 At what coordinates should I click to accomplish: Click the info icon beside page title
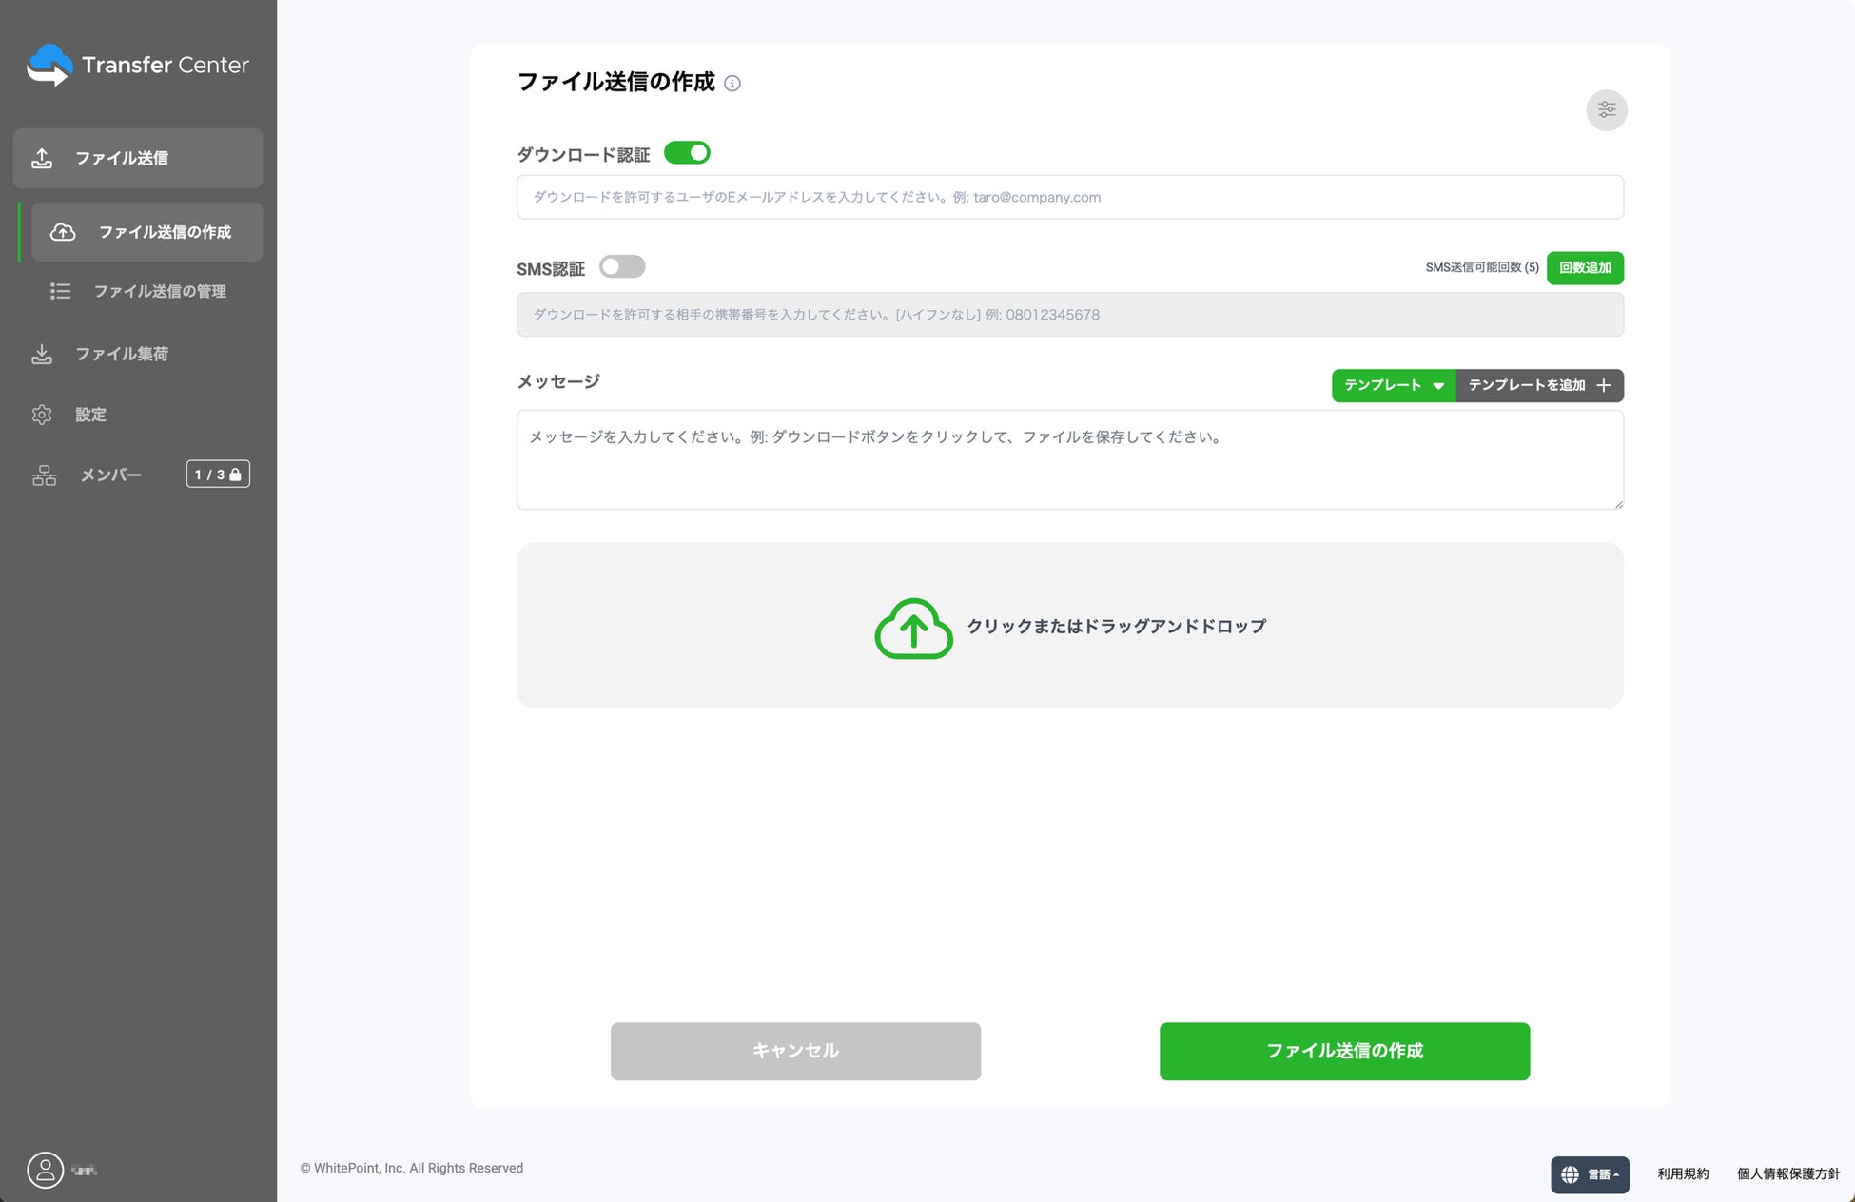[x=732, y=84]
